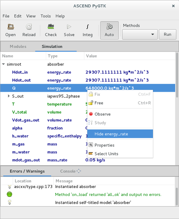Switch to Errors / Warnings tab

[x=27, y=171]
